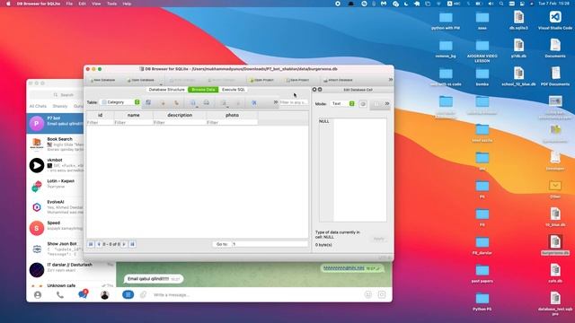Click the Filter field under name
Screen dimensions: 575x323
pos(134,122)
